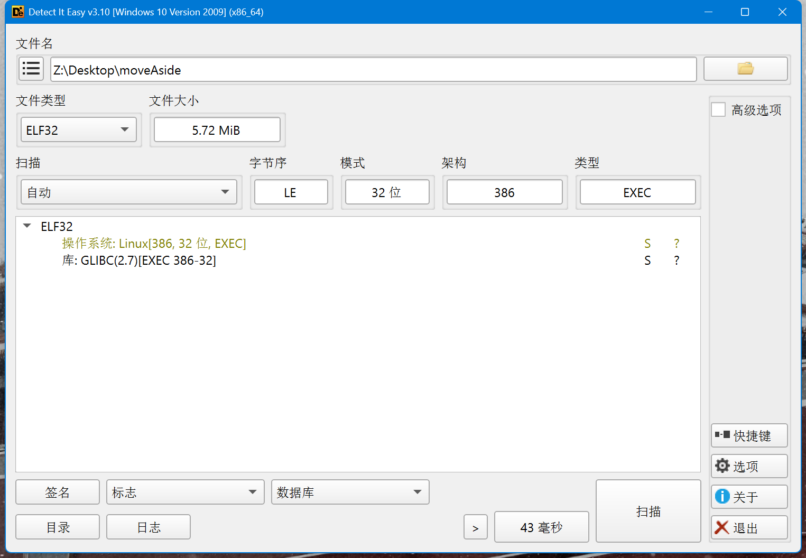The height and width of the screenshot is (558, 806).
Task: Open 快捷键 shortcuts button
Action: click(x=749, y=435)
